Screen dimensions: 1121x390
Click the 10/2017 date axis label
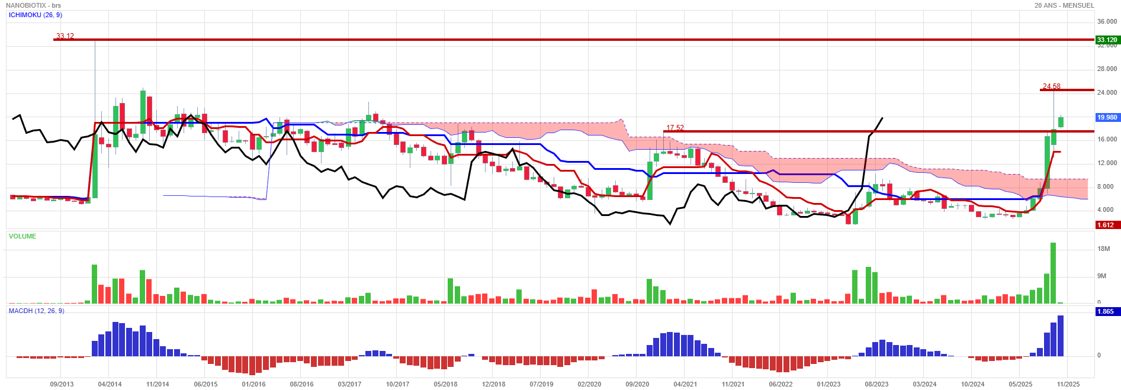pos(397,384)
